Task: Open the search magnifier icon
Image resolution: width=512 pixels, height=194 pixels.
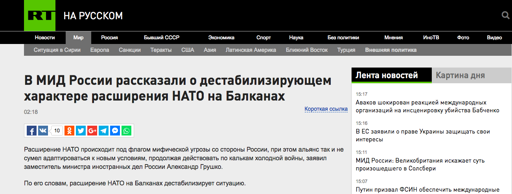Action: [506, 16]
